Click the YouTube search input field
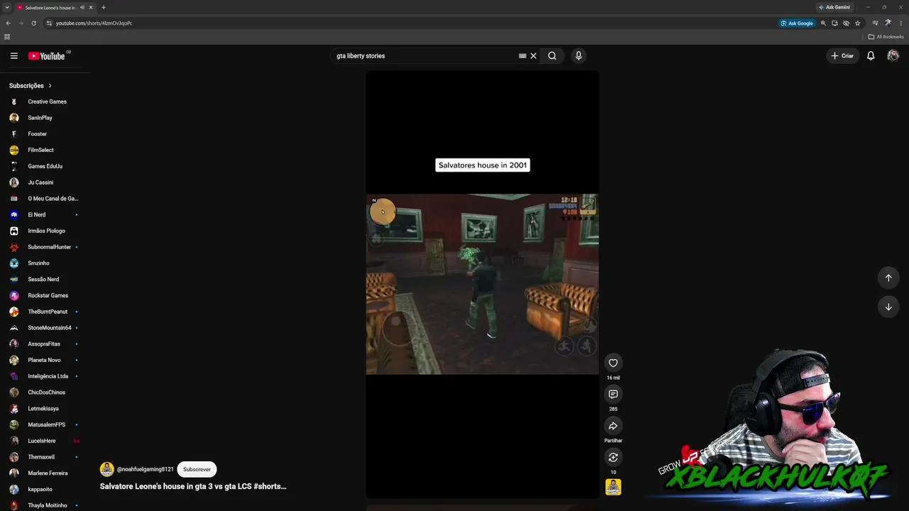This screenshot has width=909, height=511. click(425, 56)
